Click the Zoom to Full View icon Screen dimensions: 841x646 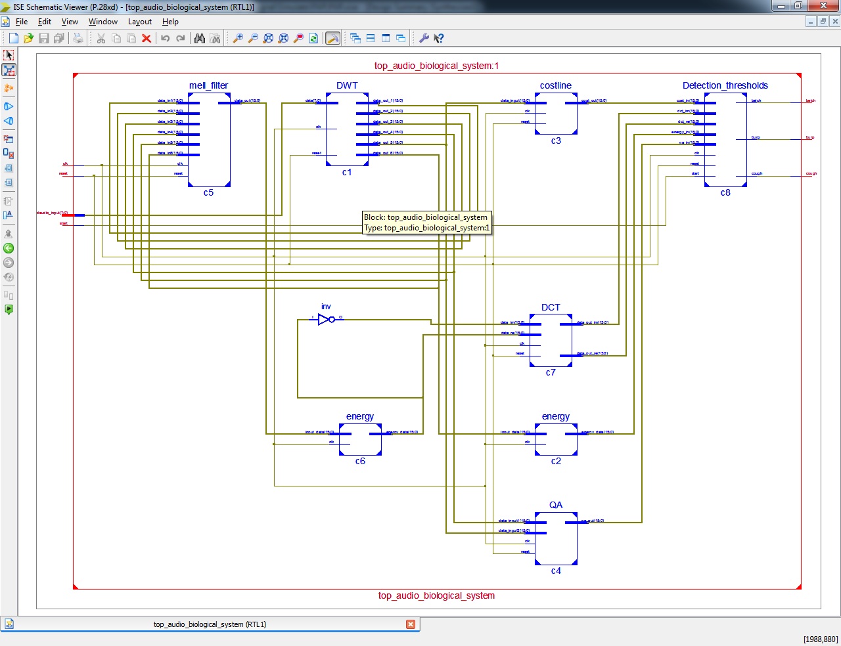(268, 39)
